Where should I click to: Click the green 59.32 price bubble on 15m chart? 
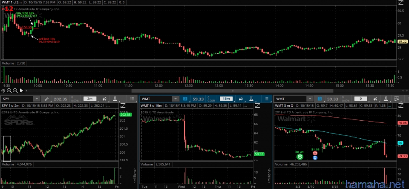259,154
